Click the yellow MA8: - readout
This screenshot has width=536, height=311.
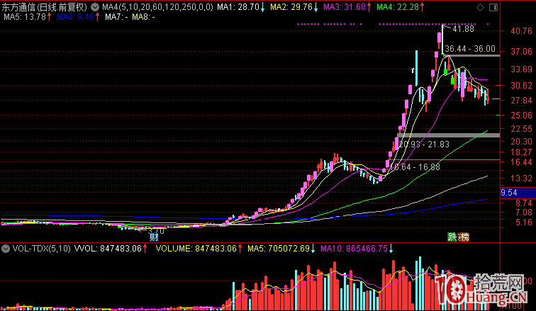(143, 17)
